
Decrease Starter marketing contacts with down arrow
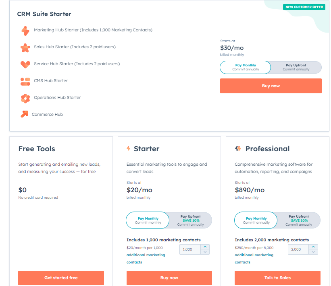point(205,252)
